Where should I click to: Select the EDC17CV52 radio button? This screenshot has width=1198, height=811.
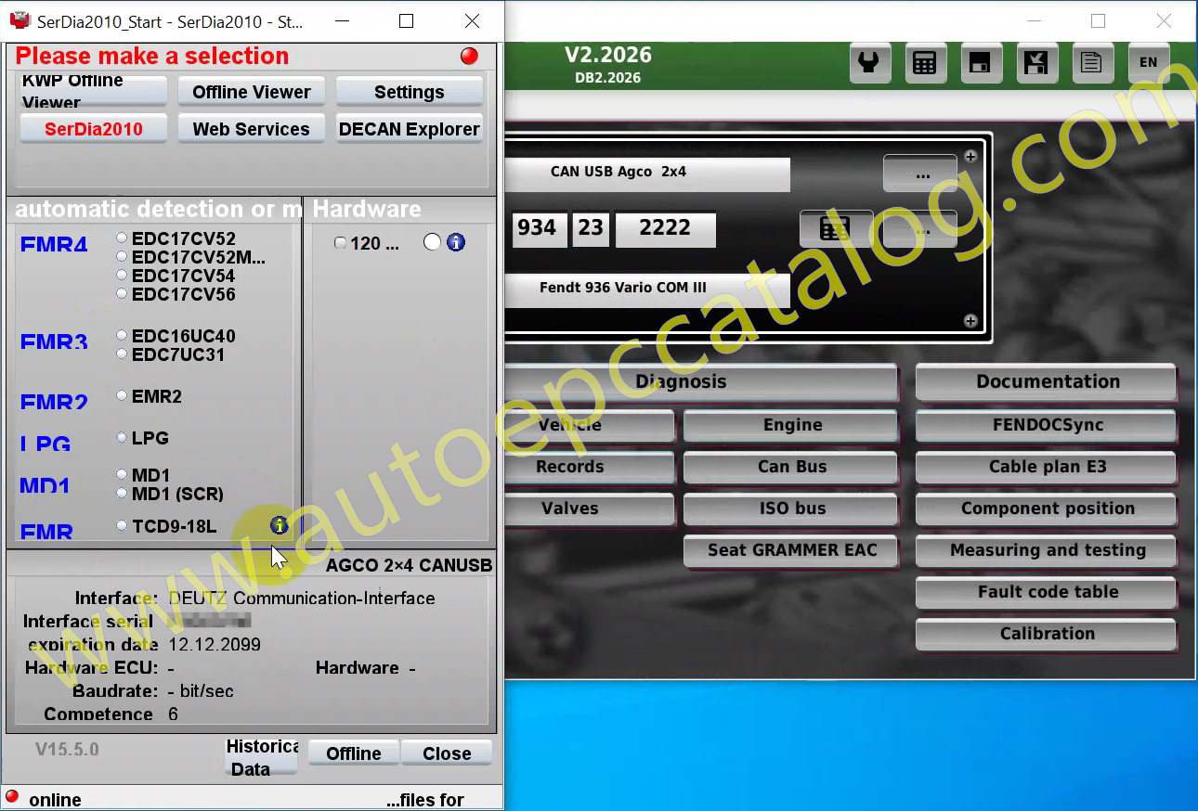pos(122,238)
